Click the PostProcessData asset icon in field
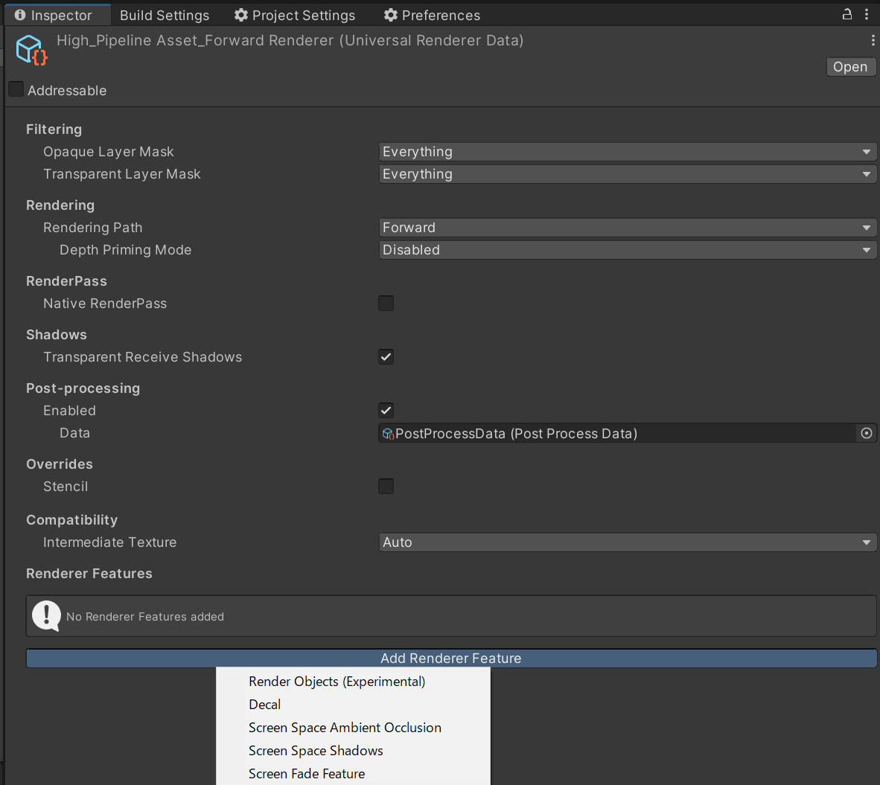 coord(388,434)
